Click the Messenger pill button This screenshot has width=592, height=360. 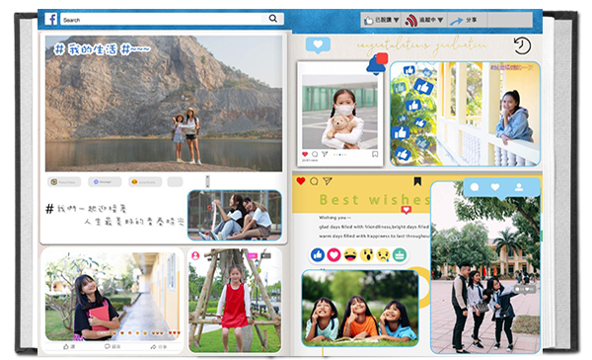(x=105, y=181)
